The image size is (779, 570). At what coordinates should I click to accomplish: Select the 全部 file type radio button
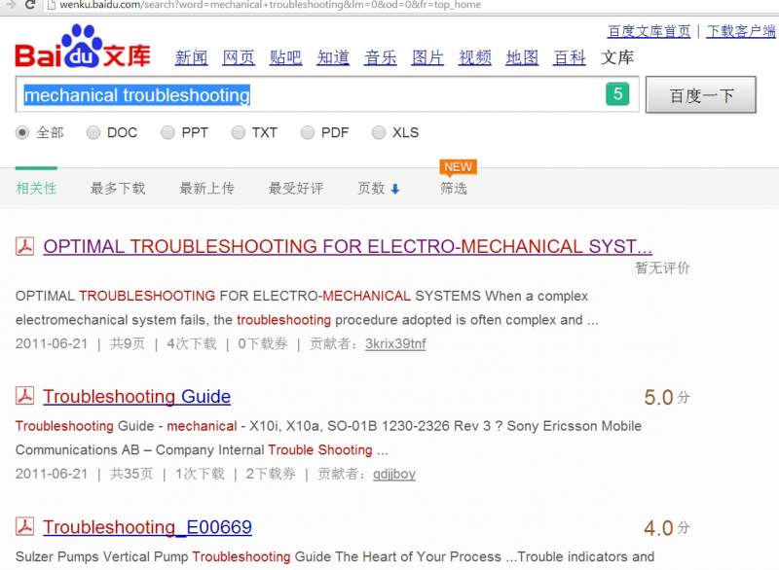tap(22, 132)
